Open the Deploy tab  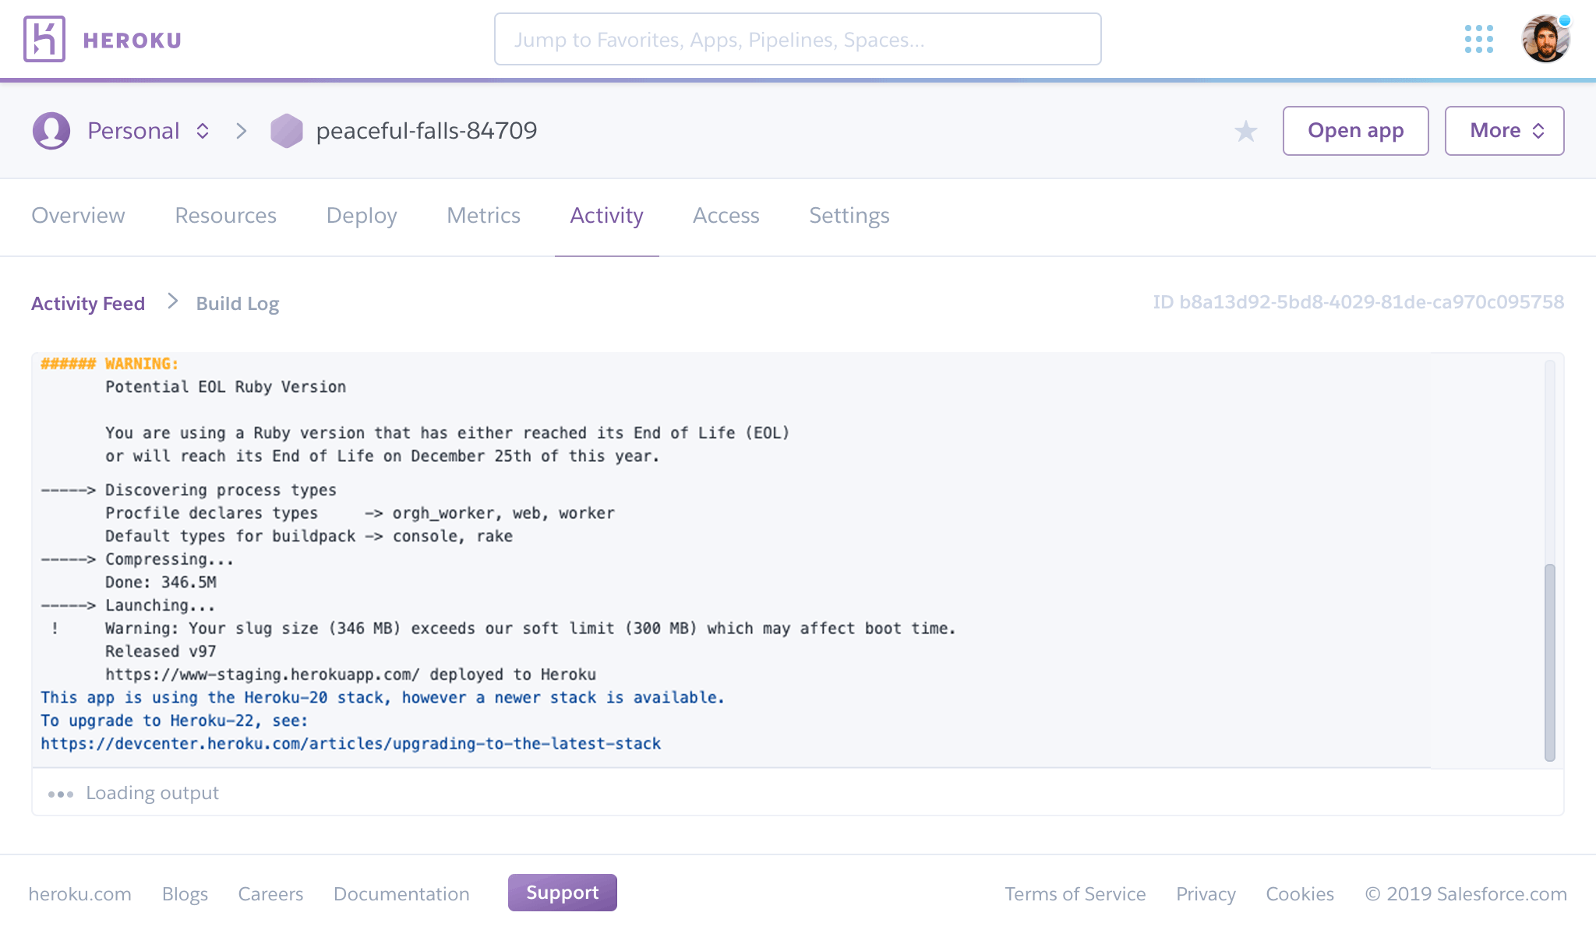tap(362, 216)
